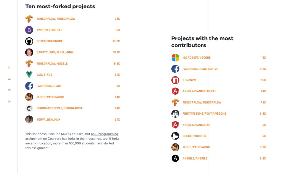
Task: Click the red npm logo icon
Action: [x=175, y=80]
